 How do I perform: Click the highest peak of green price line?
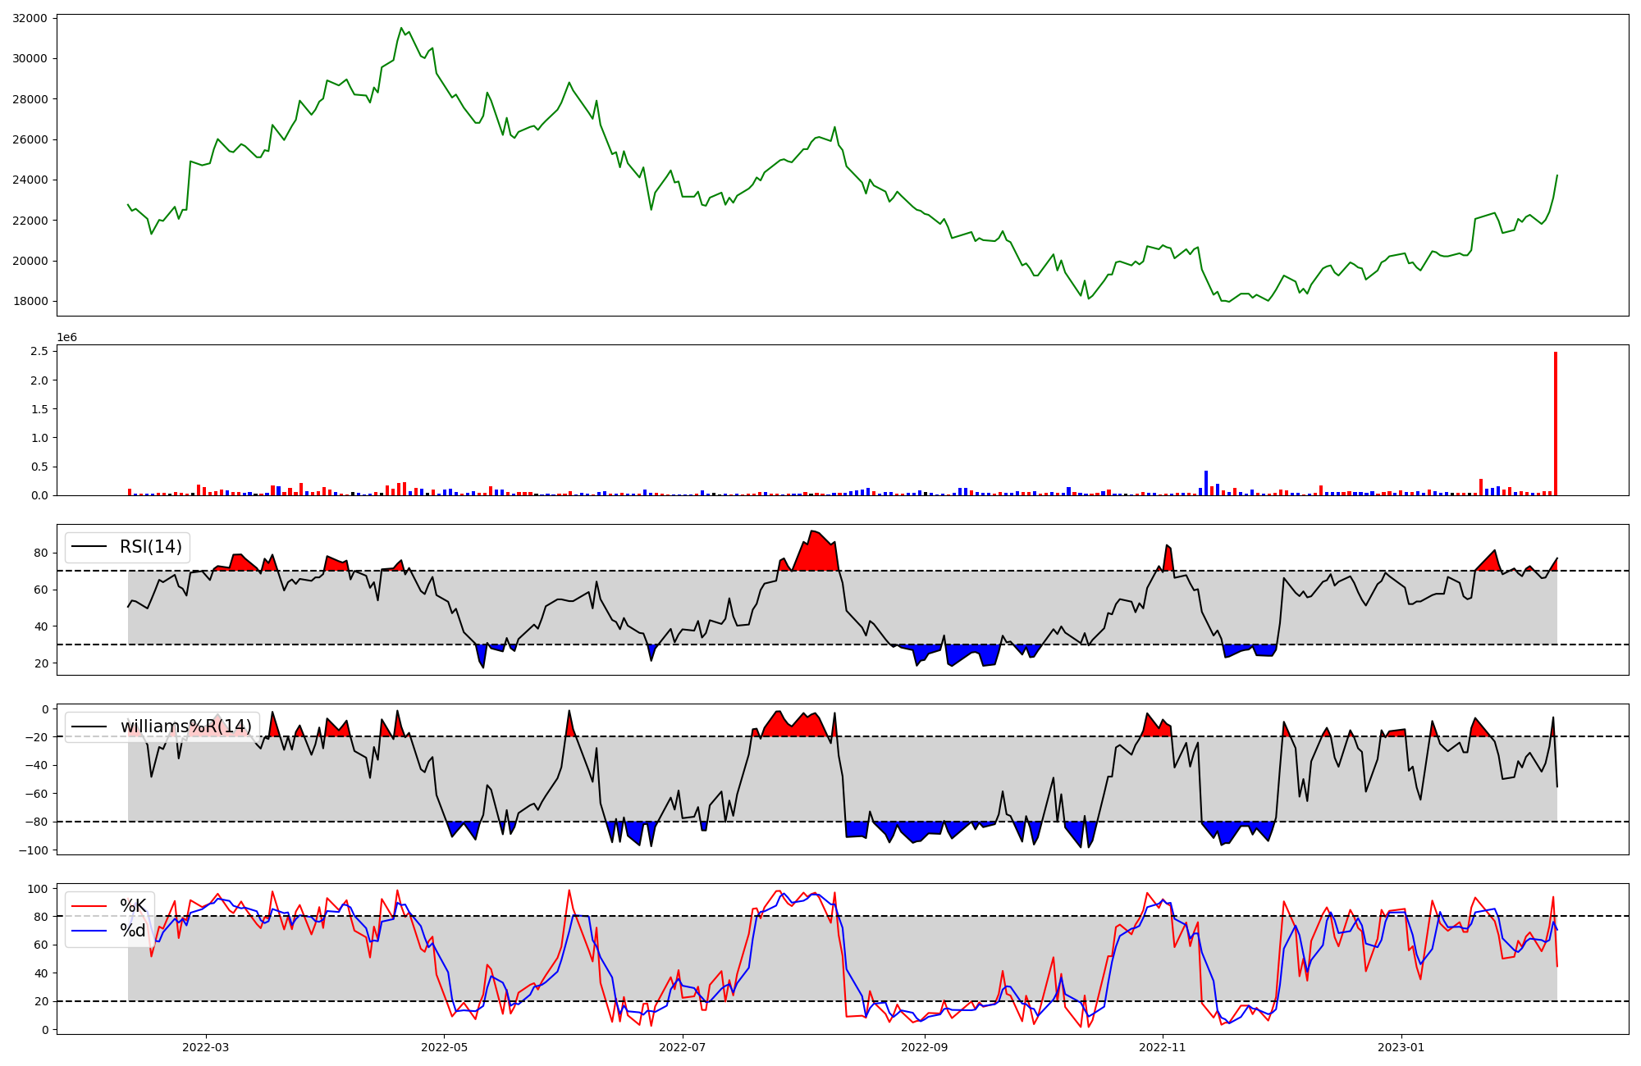(401, 28)
